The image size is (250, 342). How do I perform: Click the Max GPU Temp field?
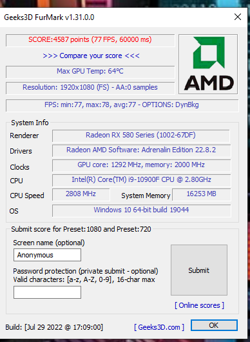[x=90, y=72]
